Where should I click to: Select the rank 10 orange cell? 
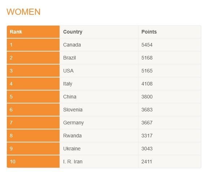coord(33,162)
